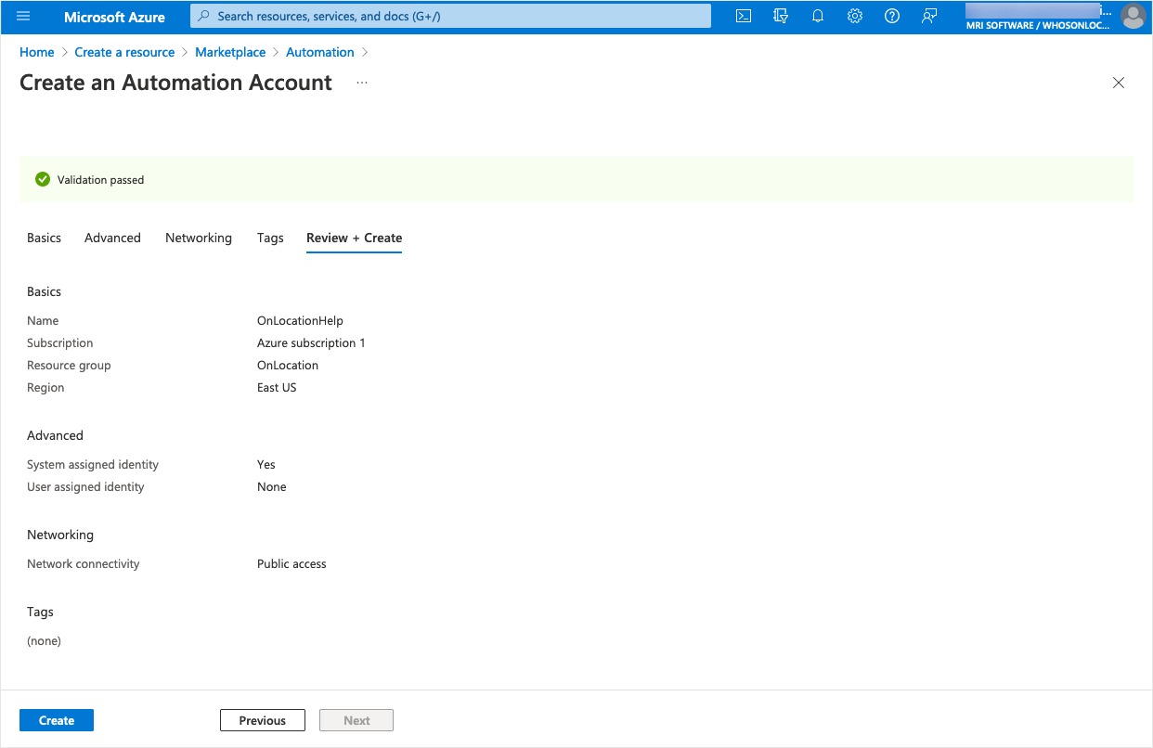Click the Subscription label
Screen dimensions: 1153x748
60,342
